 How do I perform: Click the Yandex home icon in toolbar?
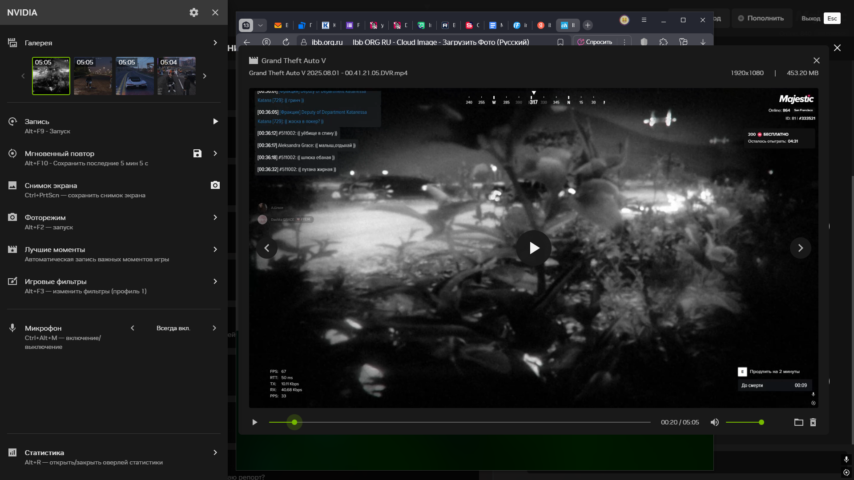(266, 42)
